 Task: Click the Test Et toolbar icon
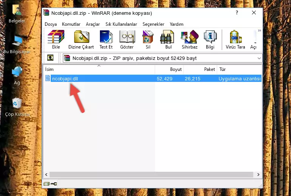[106, 39]
